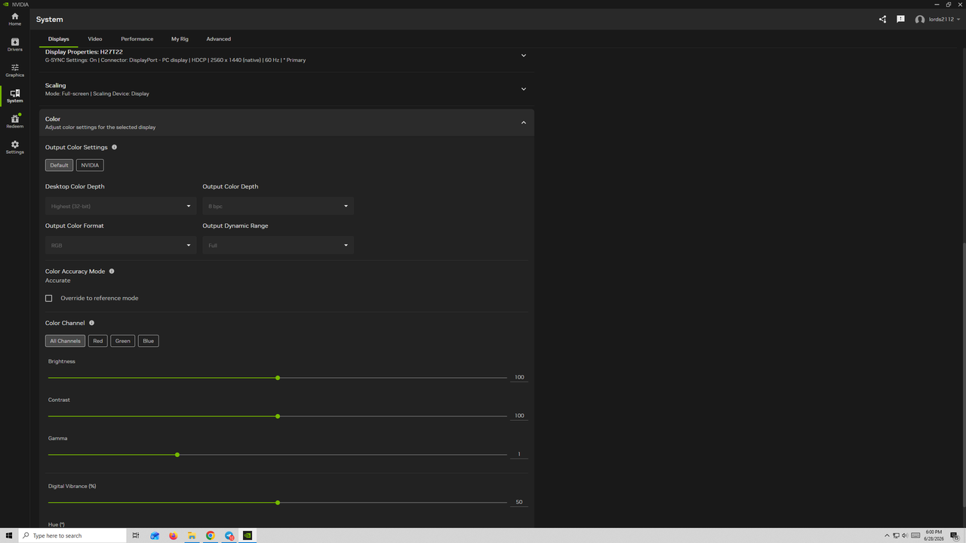Screen dimensions: 966x543
Task: Select the Red color channel
Action: coord(98,341)
